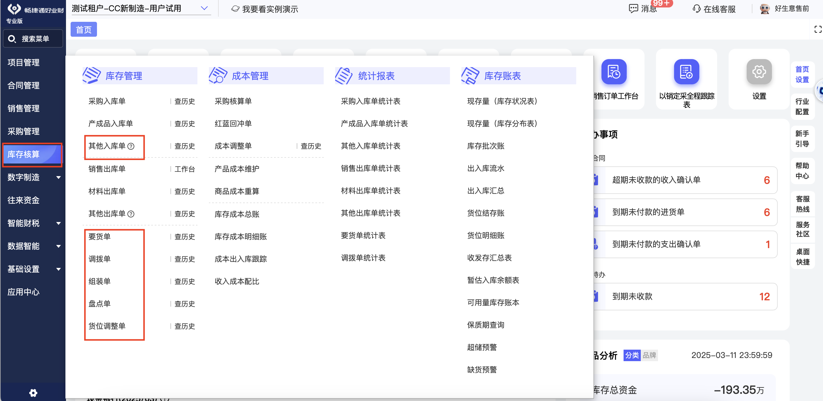Click 工作台 next to 销售出库单
This screenshot has height=401, width=823.
(185, 169)
